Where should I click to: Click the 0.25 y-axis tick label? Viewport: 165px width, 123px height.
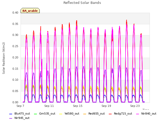[15, 46]
